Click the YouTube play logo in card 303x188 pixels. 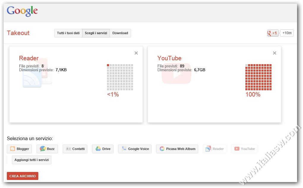click(x=176, y=74)
